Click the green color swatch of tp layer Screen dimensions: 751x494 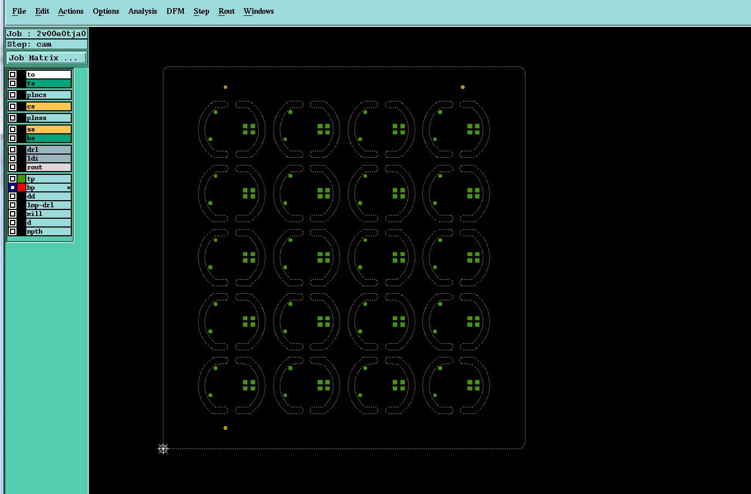pyautogui.click(x=21, y=179)
